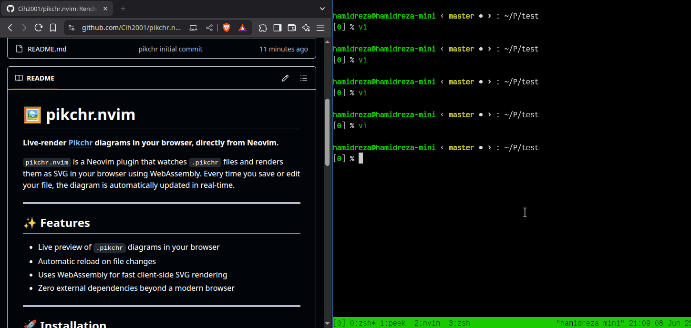Screen dimensions: 691x328
Task: Open Brave Wallet icon
Action: pyautogui.click(x=291, y=28)
